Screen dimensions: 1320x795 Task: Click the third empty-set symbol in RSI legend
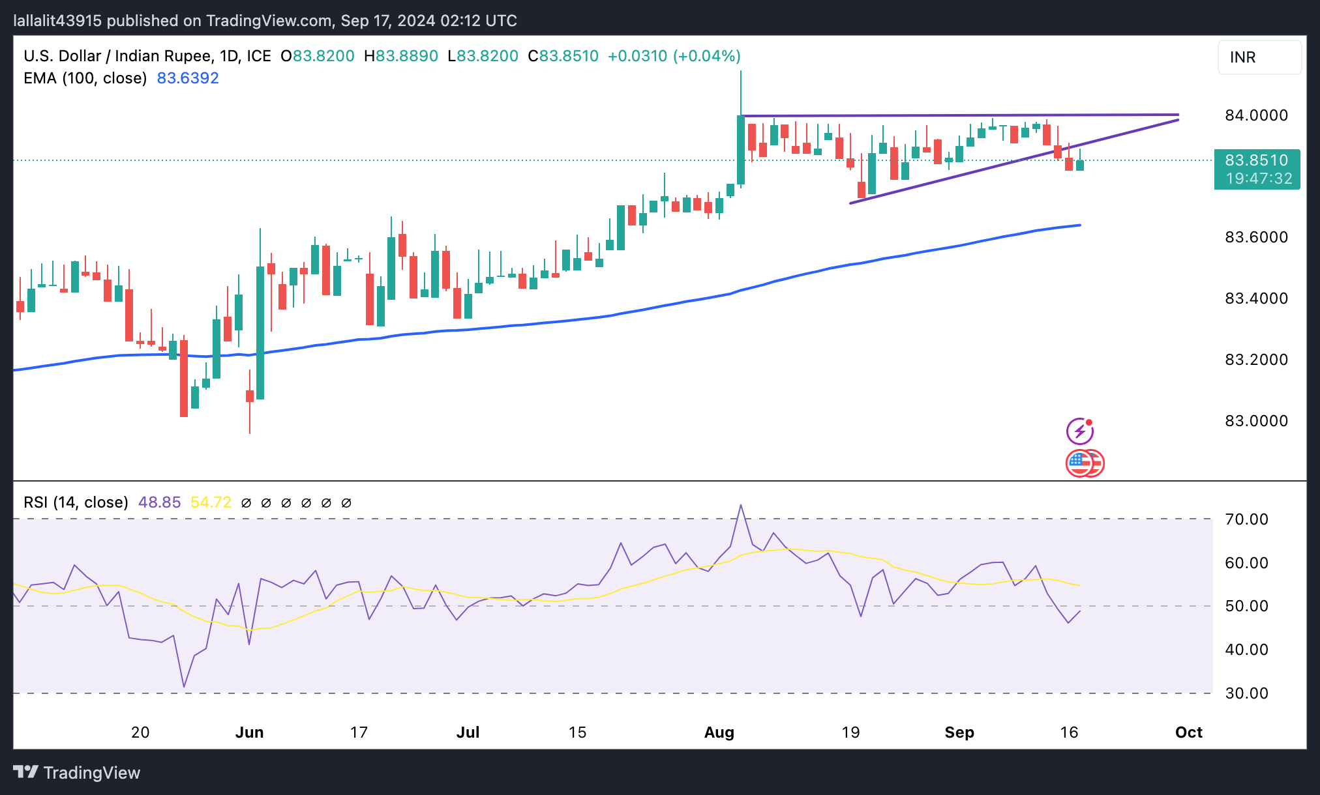pos(286,503)
